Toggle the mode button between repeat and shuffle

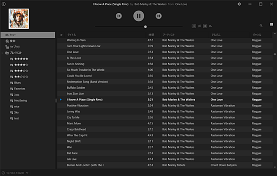click(199, 26)
